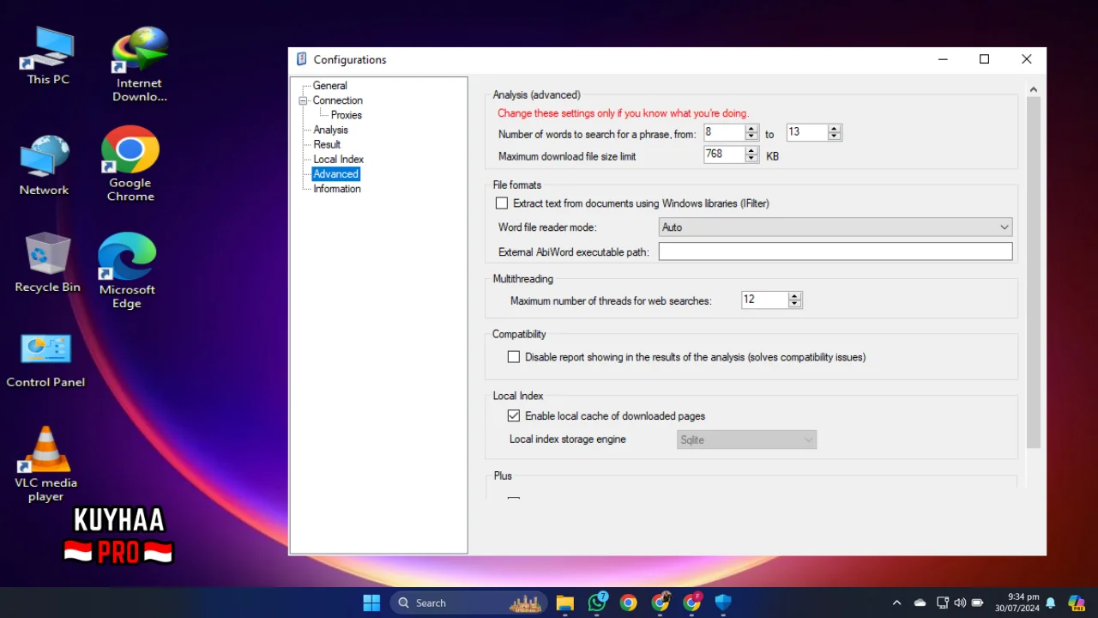Increase the phrase words 'to' value

pos(835,129)
